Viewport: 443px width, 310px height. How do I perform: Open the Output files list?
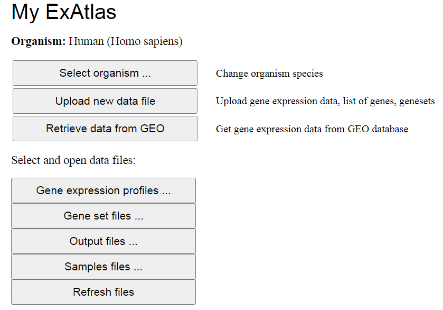point(103,241)
